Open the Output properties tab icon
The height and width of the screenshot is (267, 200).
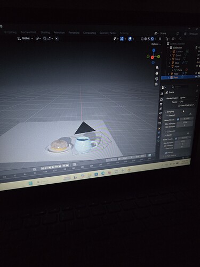click(x=161, y=104)
